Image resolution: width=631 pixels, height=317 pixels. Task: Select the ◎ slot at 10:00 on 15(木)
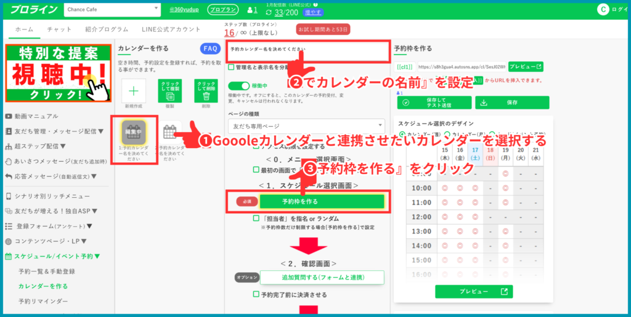pos(445,188)
